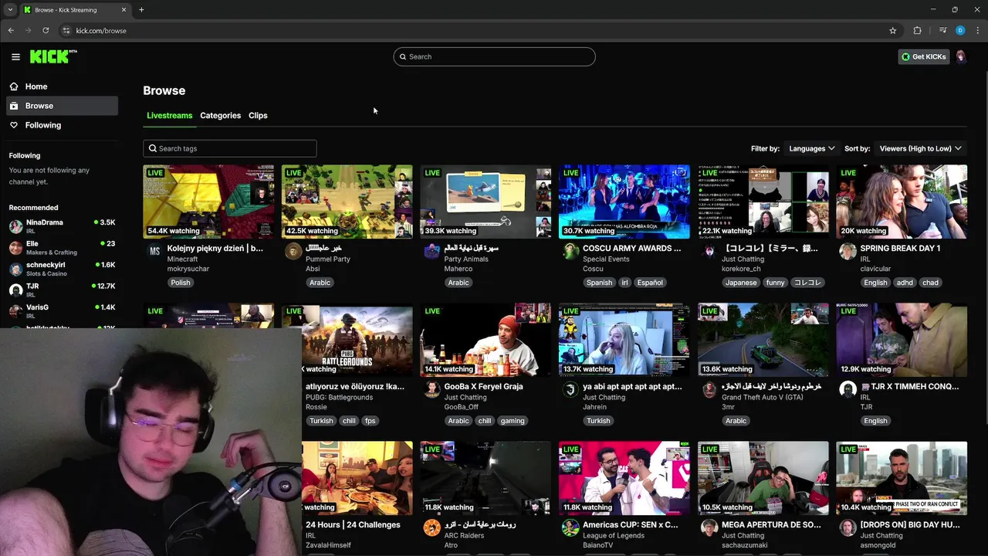Click the League of Legends category text
Viewport: 988px width, 556px height.
pos(614,535)
